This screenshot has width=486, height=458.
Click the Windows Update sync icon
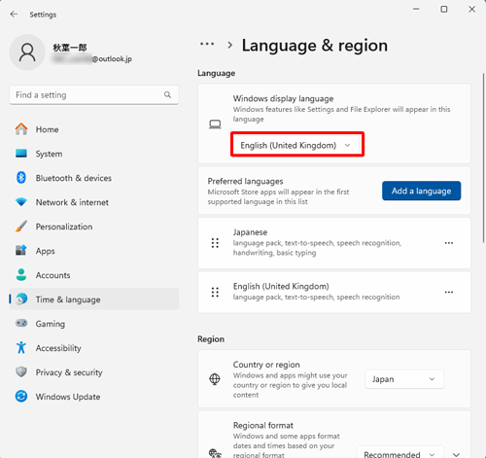(x=21, y=396)
